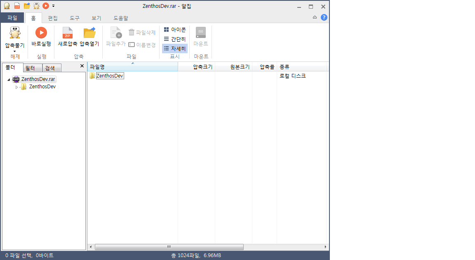Image resolution: width=475 pixels, height=260 pixels.
Task: Sort by 종류 column header
Action: 302,67
